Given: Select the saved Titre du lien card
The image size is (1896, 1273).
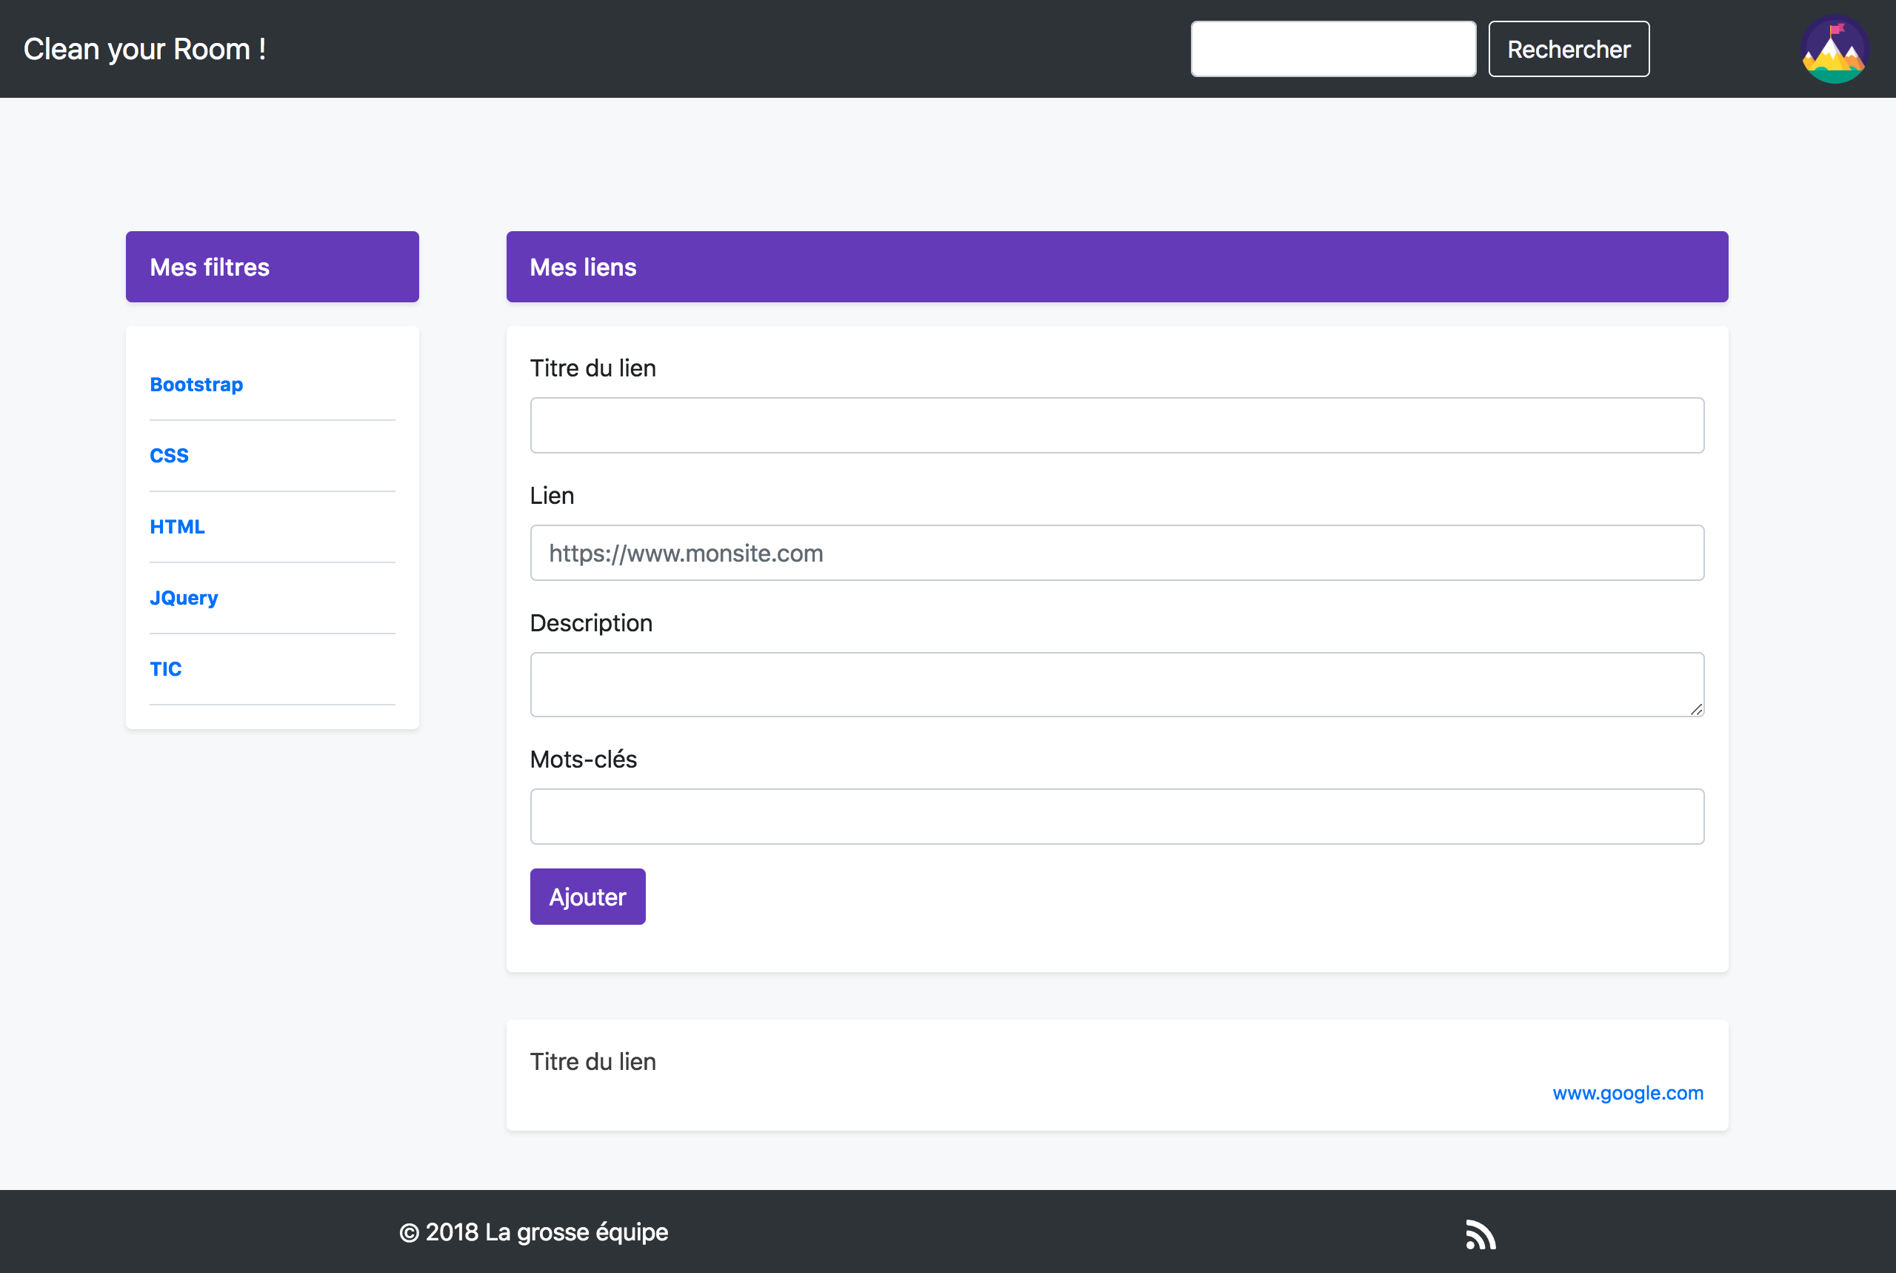Looking at the screenshot, I should (1116, 1074).
